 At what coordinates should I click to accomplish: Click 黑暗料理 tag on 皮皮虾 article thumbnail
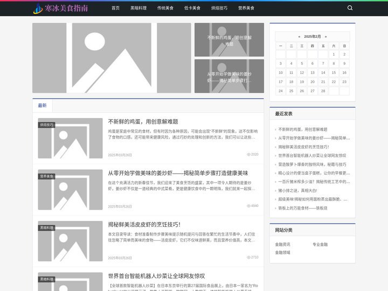[46, 228]
